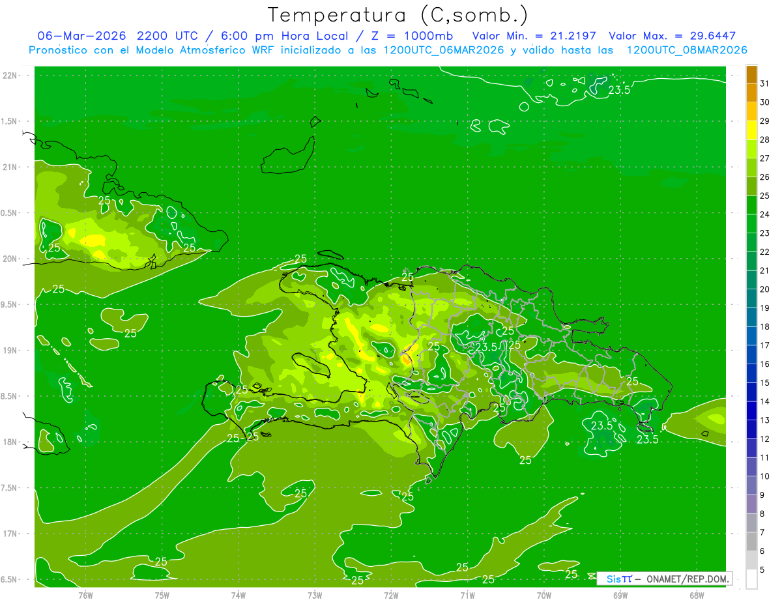Click the '21N' latitude axis label

point(11,167)
